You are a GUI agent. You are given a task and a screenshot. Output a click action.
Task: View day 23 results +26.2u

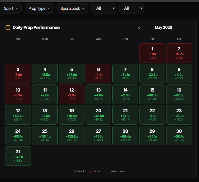[x=179, y=115]
